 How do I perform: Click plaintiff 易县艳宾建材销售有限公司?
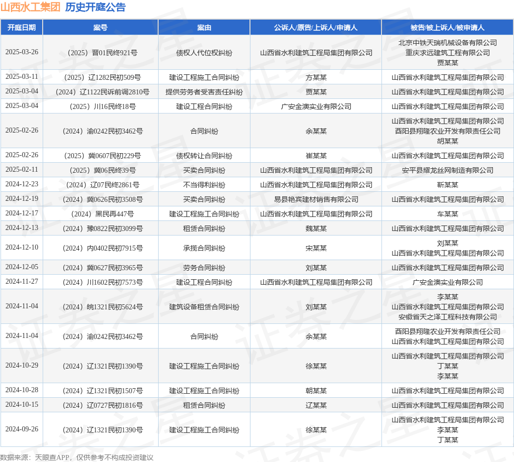(316, 199)
